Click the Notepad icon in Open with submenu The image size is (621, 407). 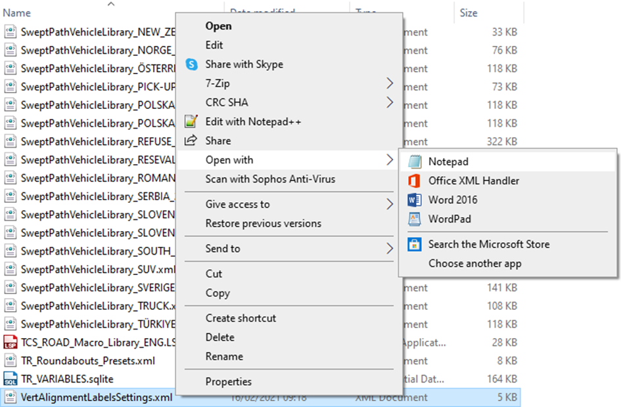tap(415, 161)
